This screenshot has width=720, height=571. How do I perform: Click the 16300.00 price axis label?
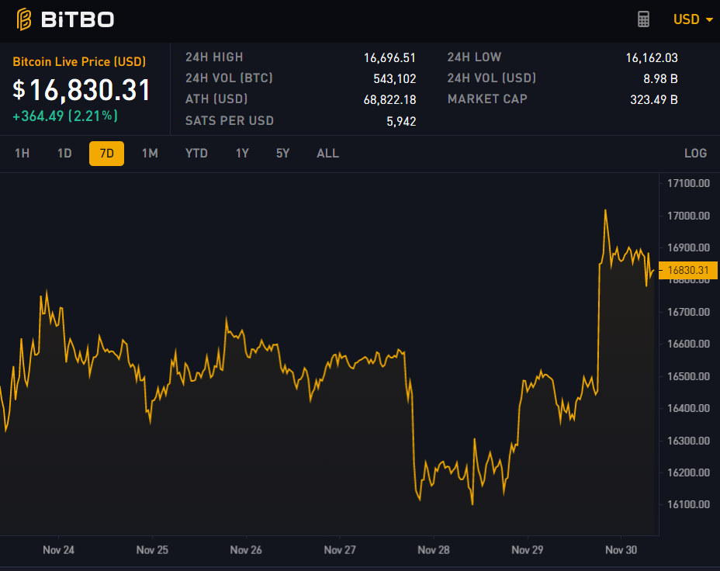tap(688, 441)
